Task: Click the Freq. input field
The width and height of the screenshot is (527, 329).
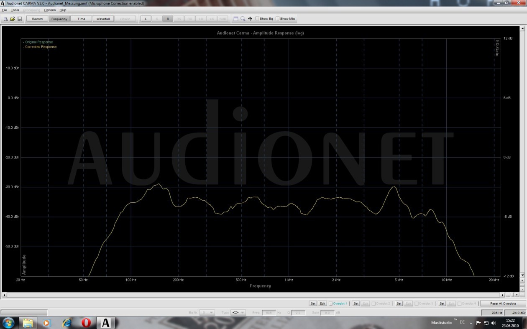Action: (x=268, y=313)
